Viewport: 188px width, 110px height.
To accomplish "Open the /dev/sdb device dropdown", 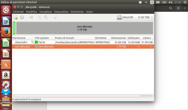I will click(135, 17).
